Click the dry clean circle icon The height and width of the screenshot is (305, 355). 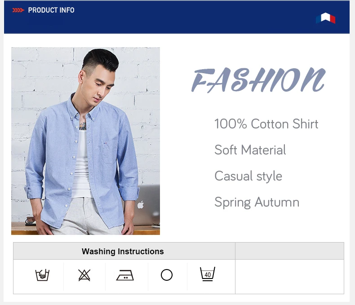[167, 275]
